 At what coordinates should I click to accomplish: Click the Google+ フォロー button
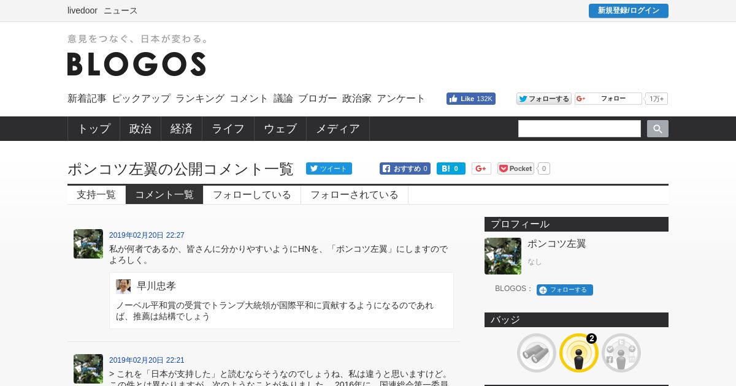click(x=608, y=99)
